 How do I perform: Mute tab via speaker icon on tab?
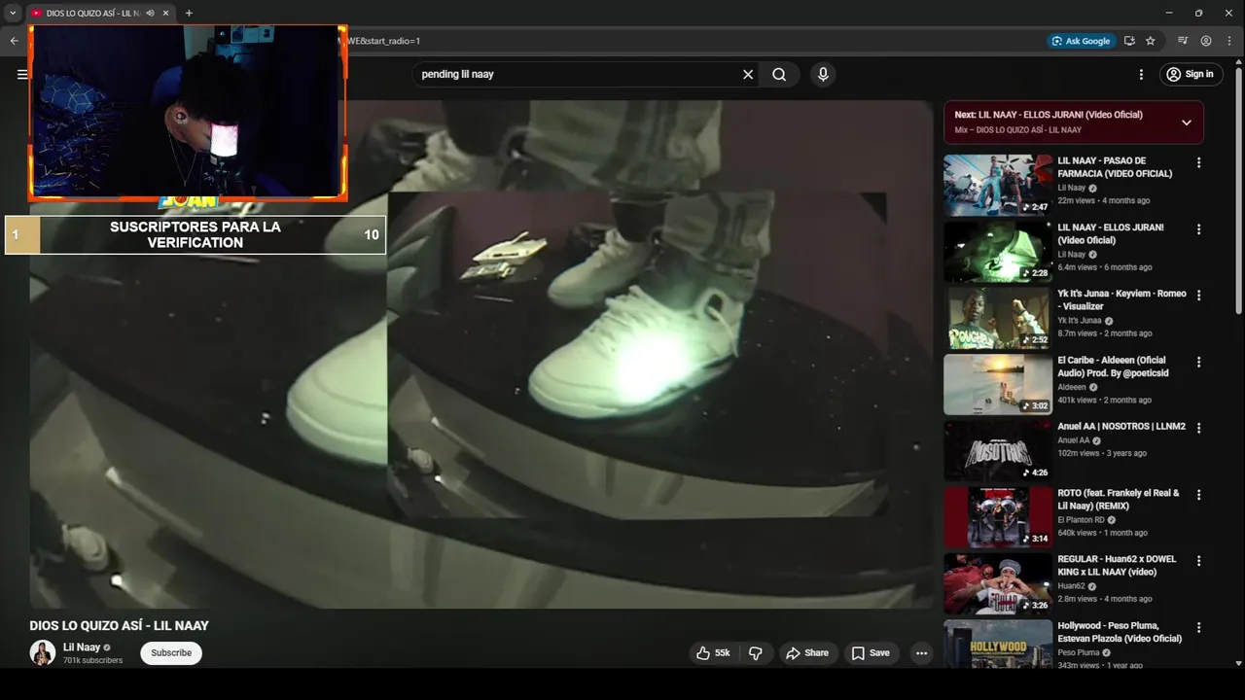tap(150, 13)
